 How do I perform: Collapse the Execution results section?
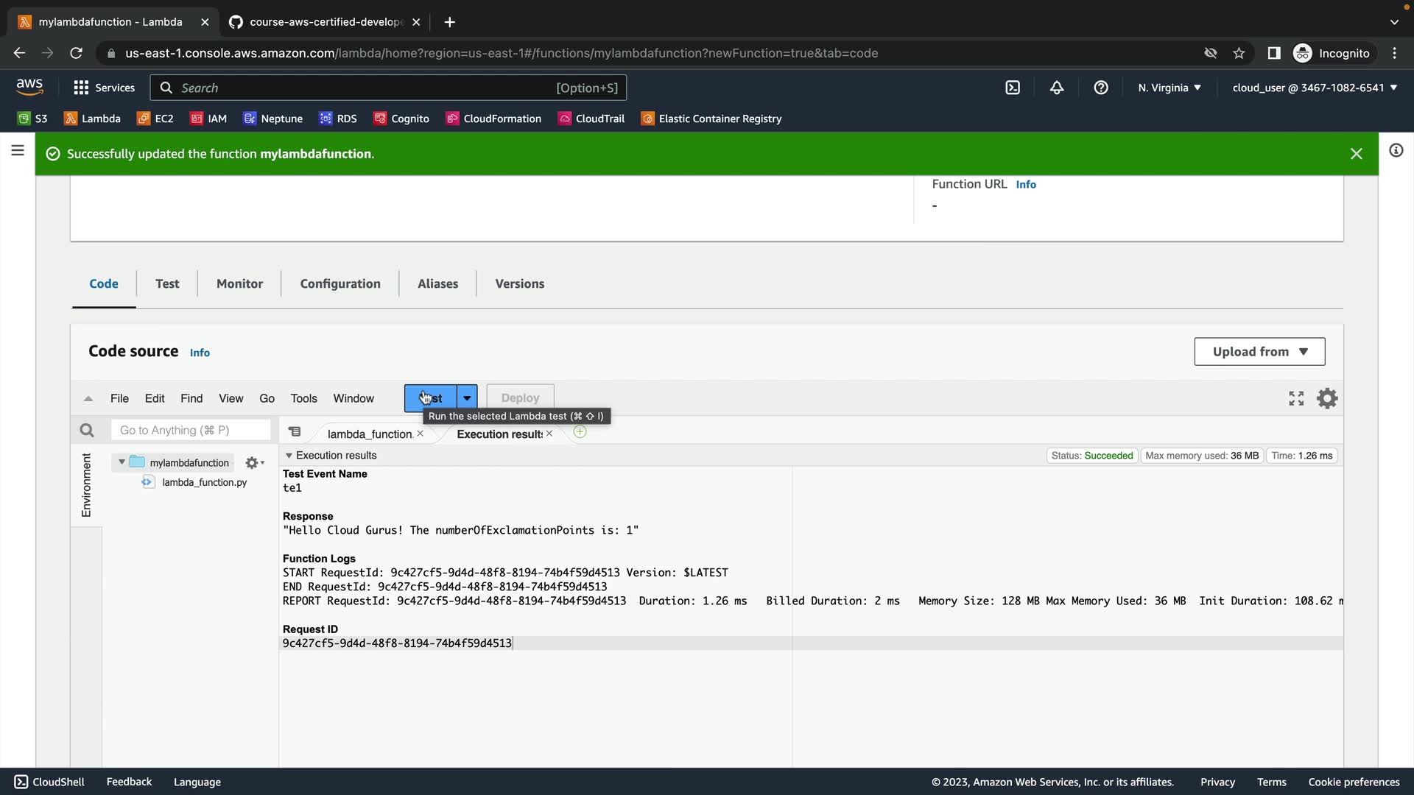(289, 456)
